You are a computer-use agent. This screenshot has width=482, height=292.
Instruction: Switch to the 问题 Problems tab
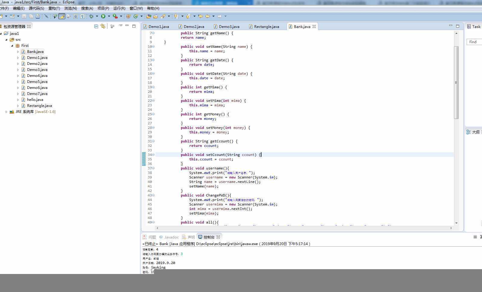pos(150,237)
